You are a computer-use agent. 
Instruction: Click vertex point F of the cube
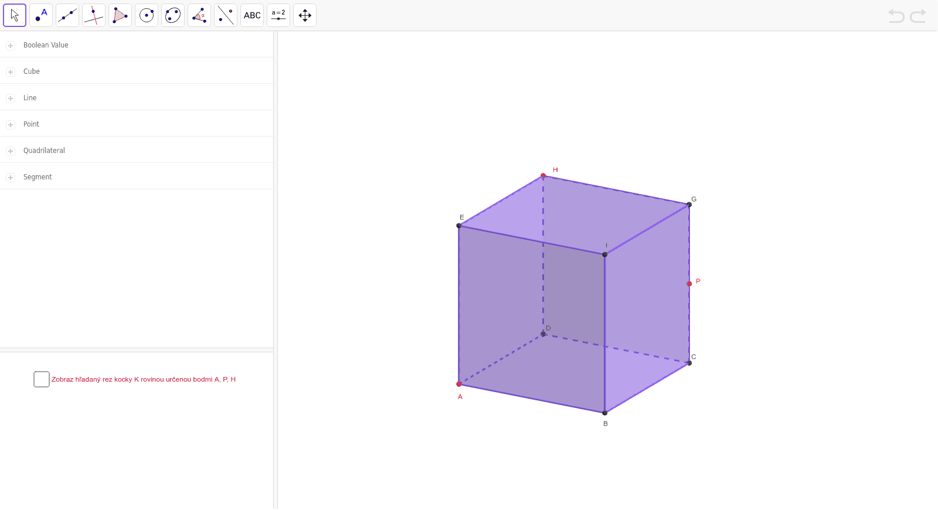(x=605, y=254)
